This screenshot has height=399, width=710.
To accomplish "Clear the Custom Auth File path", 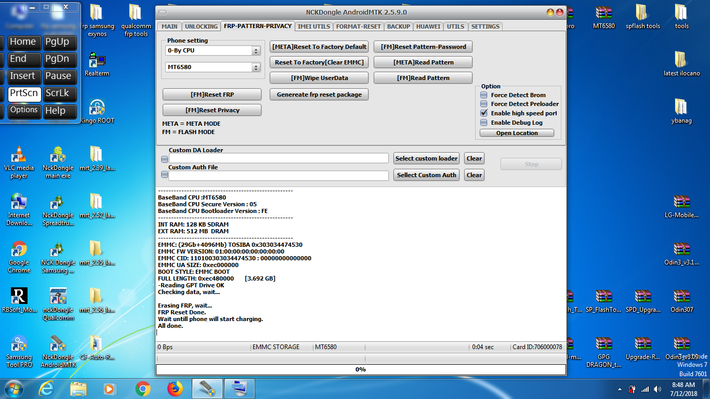I will 474,175.
